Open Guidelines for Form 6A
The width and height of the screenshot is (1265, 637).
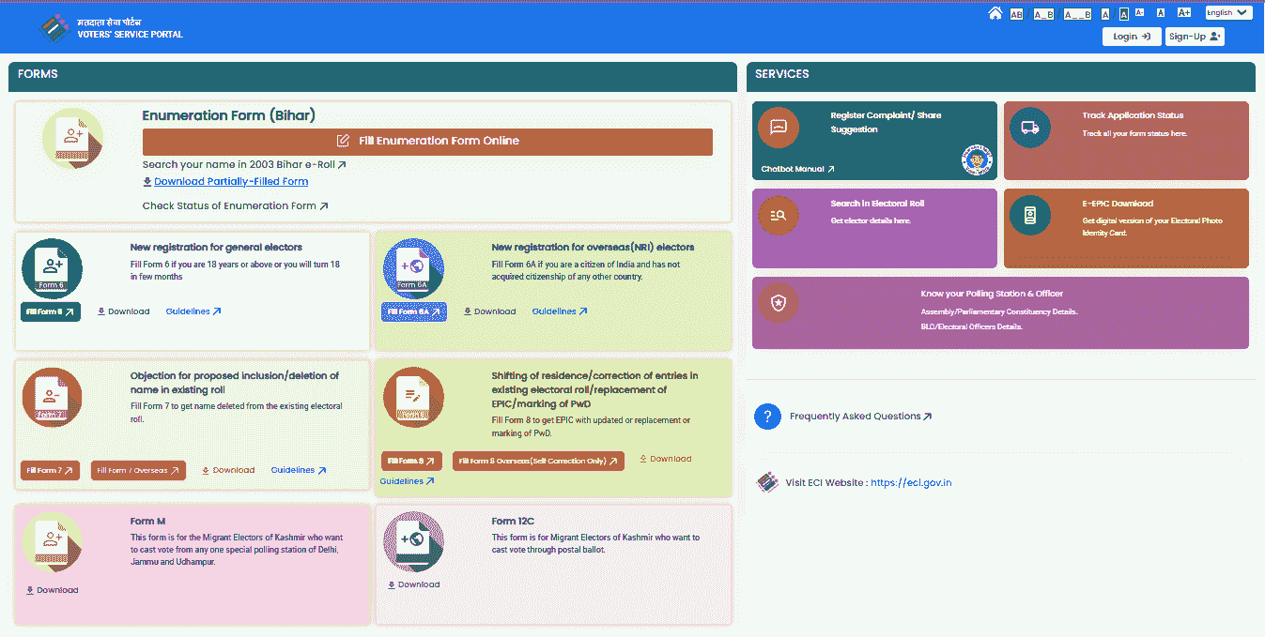click(x=560, y=311)
